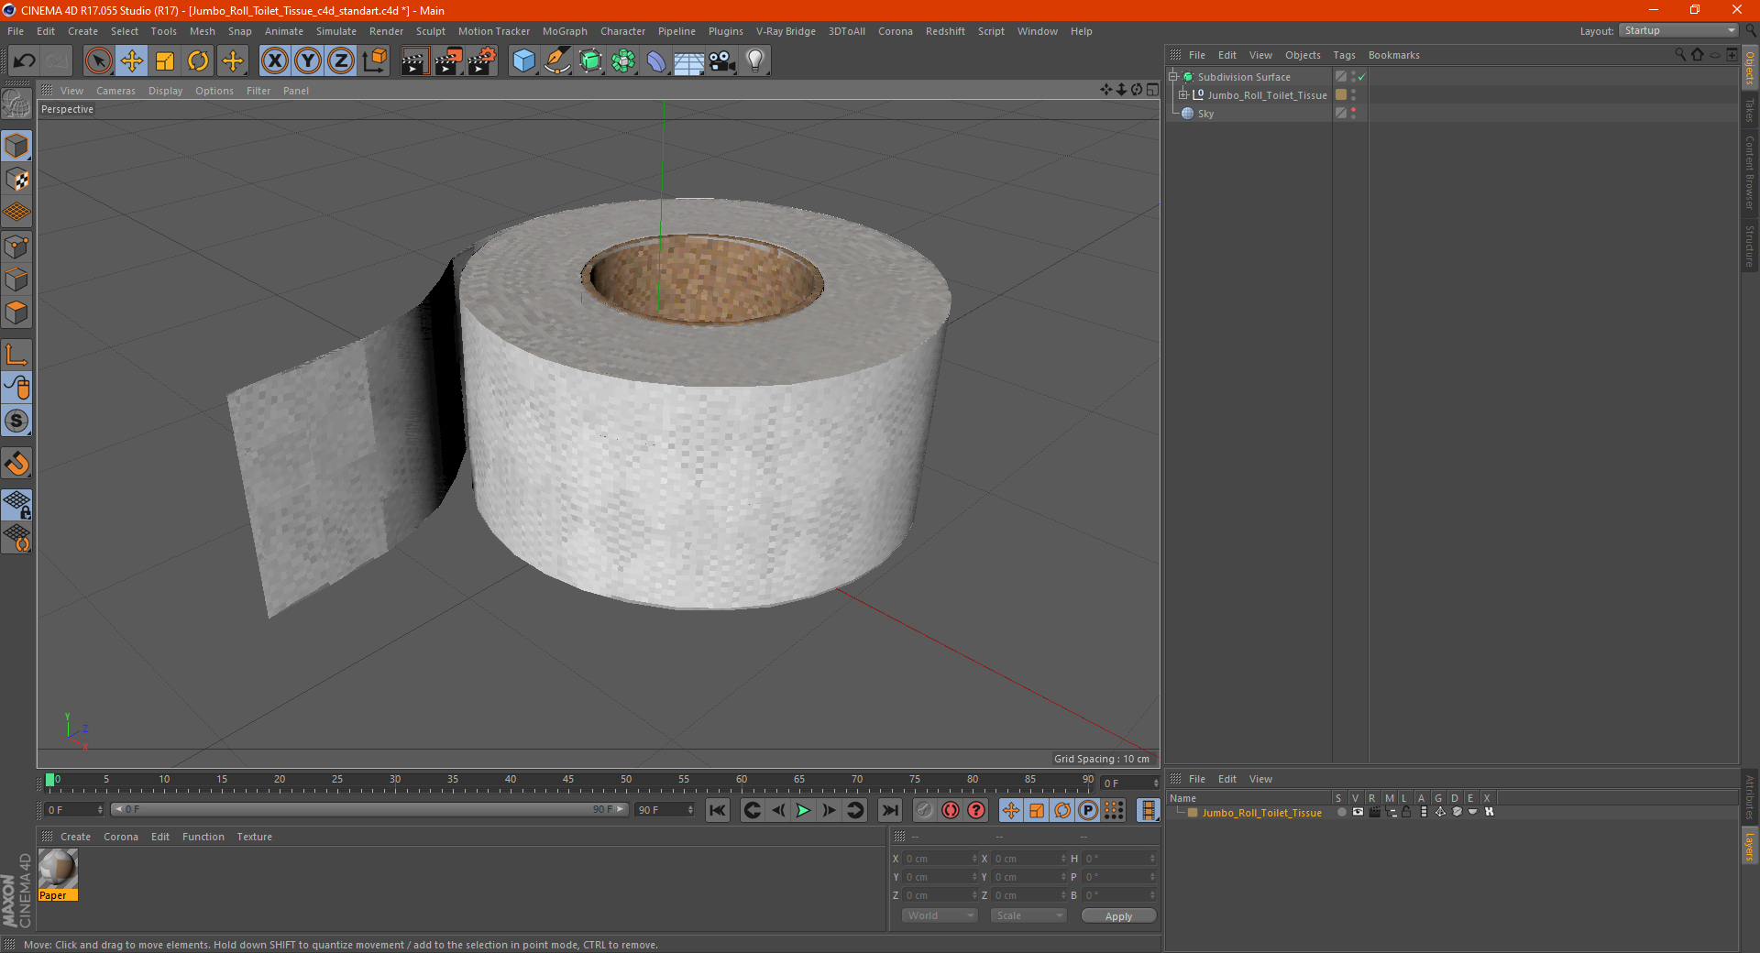Select the Rotate tool
This screenshot has height=953, width=1760.
coord(198,61)
